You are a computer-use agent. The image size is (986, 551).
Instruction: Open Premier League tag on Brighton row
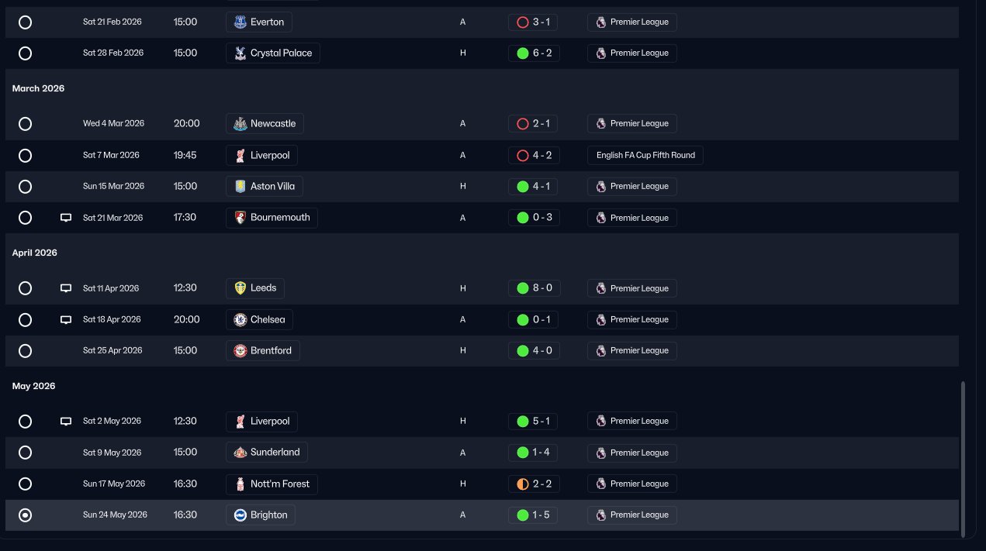tap(631, 515)
